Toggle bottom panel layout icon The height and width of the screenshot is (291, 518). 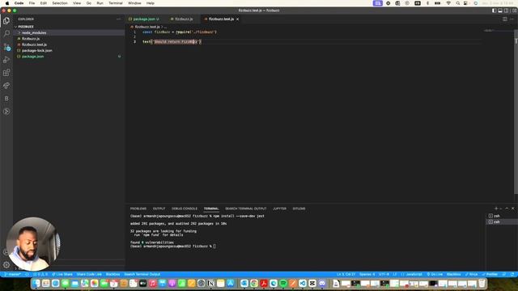click(x=500, y=11)
